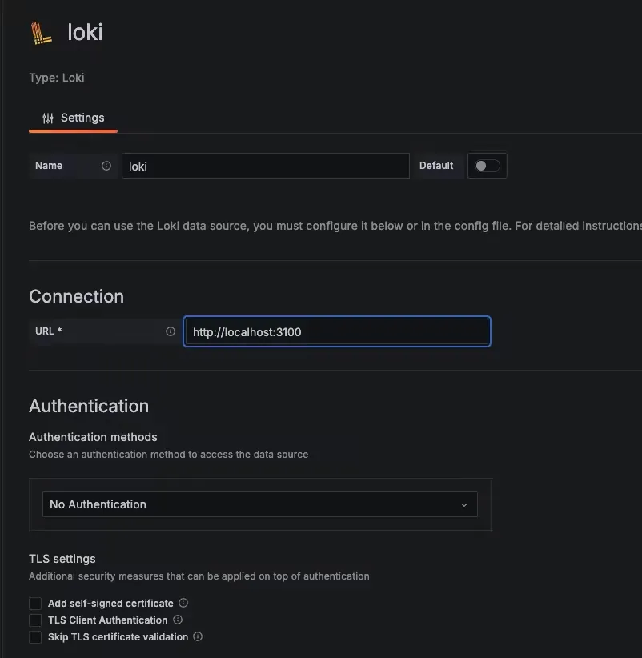Click info icon for Add self-signed certificate
This screenshot has width=642, height=658.
coord(183,603)
